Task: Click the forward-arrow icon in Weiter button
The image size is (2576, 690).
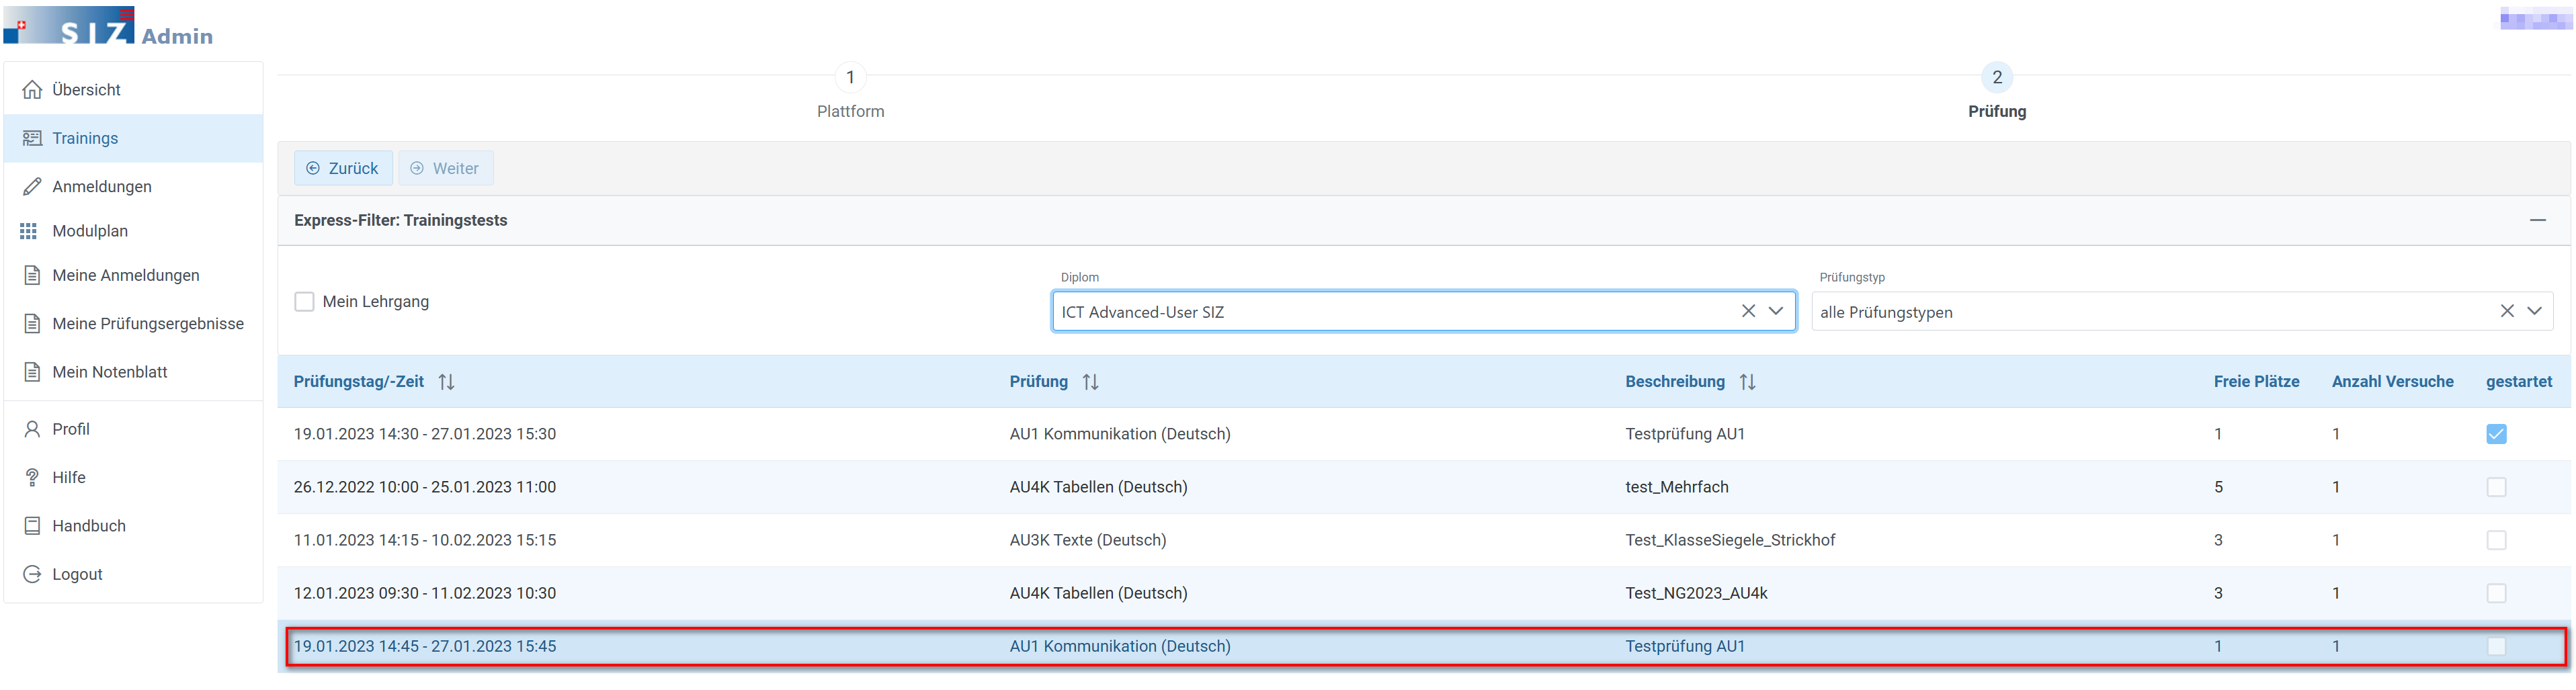Action: tap(417, 169)
